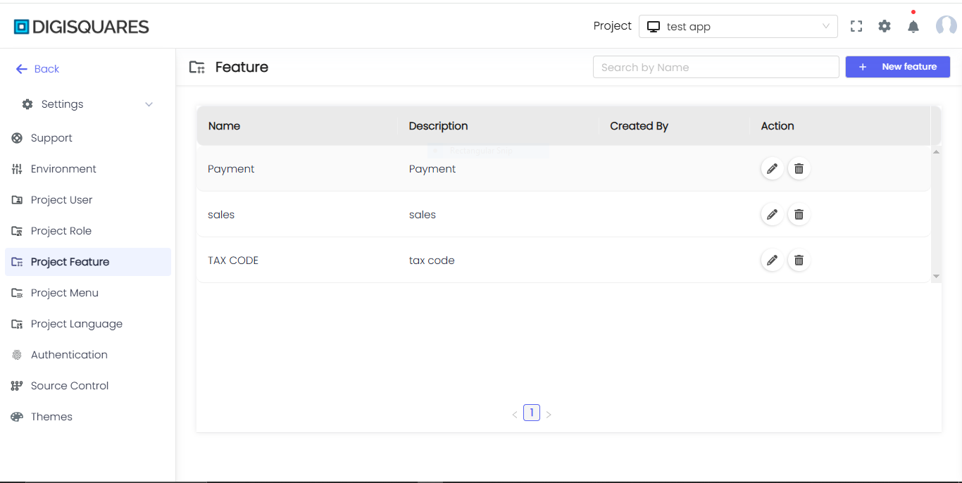Select Project Feature menu item

(88, 262)
